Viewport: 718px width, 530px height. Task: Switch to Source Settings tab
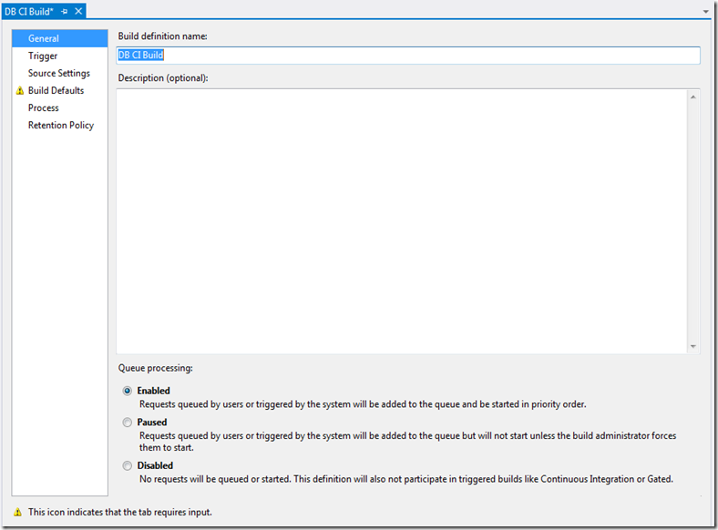tap(59, 73)
